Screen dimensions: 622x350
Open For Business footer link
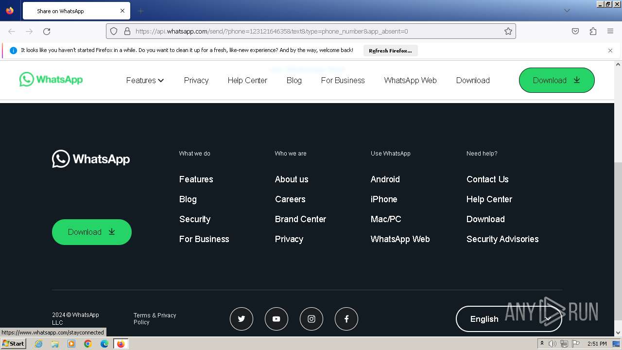point(204,239)
